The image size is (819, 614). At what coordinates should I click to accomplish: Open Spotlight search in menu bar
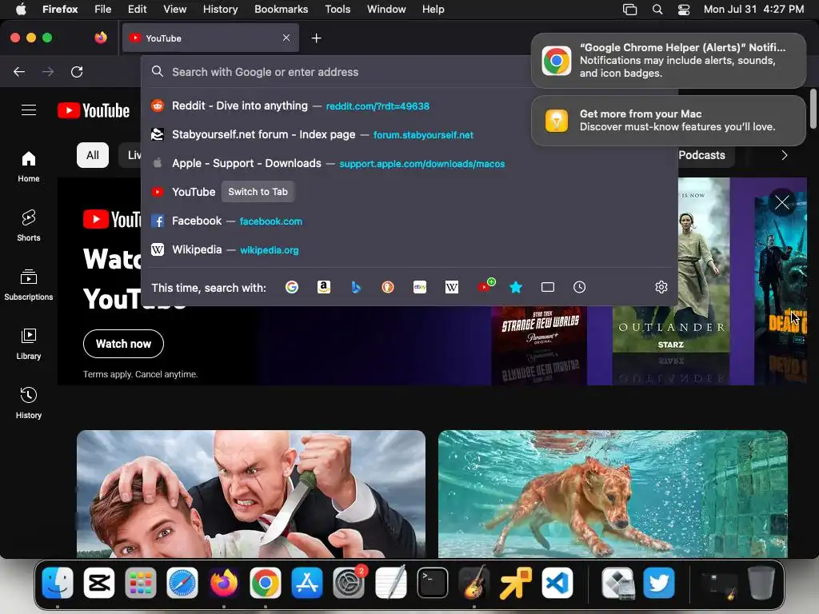click(657, 10)
